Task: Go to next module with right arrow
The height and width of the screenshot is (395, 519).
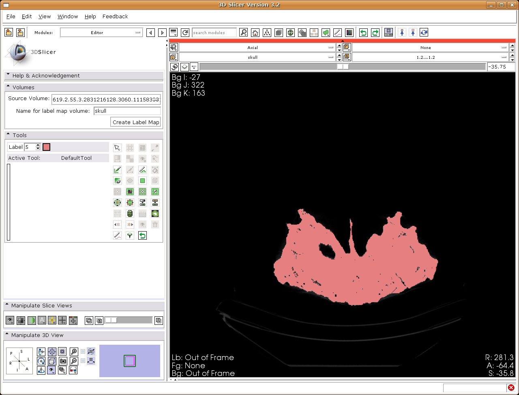Action: tap(162, 32)
